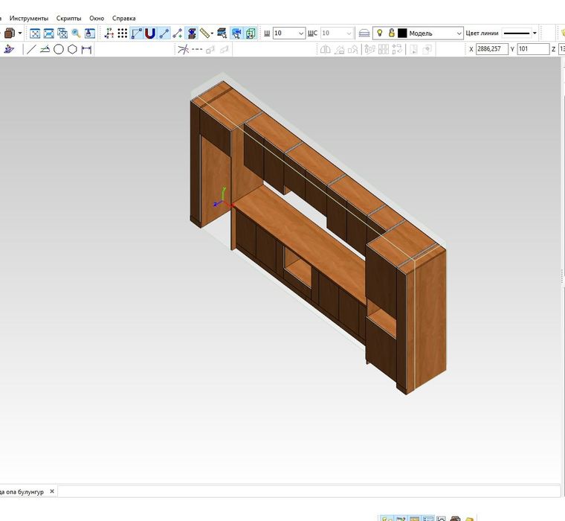Toggle the dotted grid display
The width and height of the screenshot is (565, 521).
coord(123,33)
